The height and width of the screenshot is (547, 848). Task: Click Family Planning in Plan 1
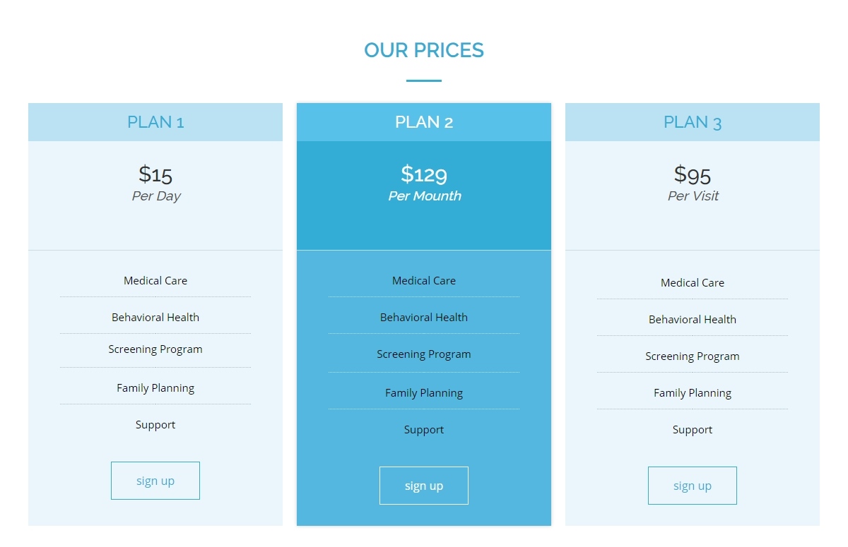[155, 388]
